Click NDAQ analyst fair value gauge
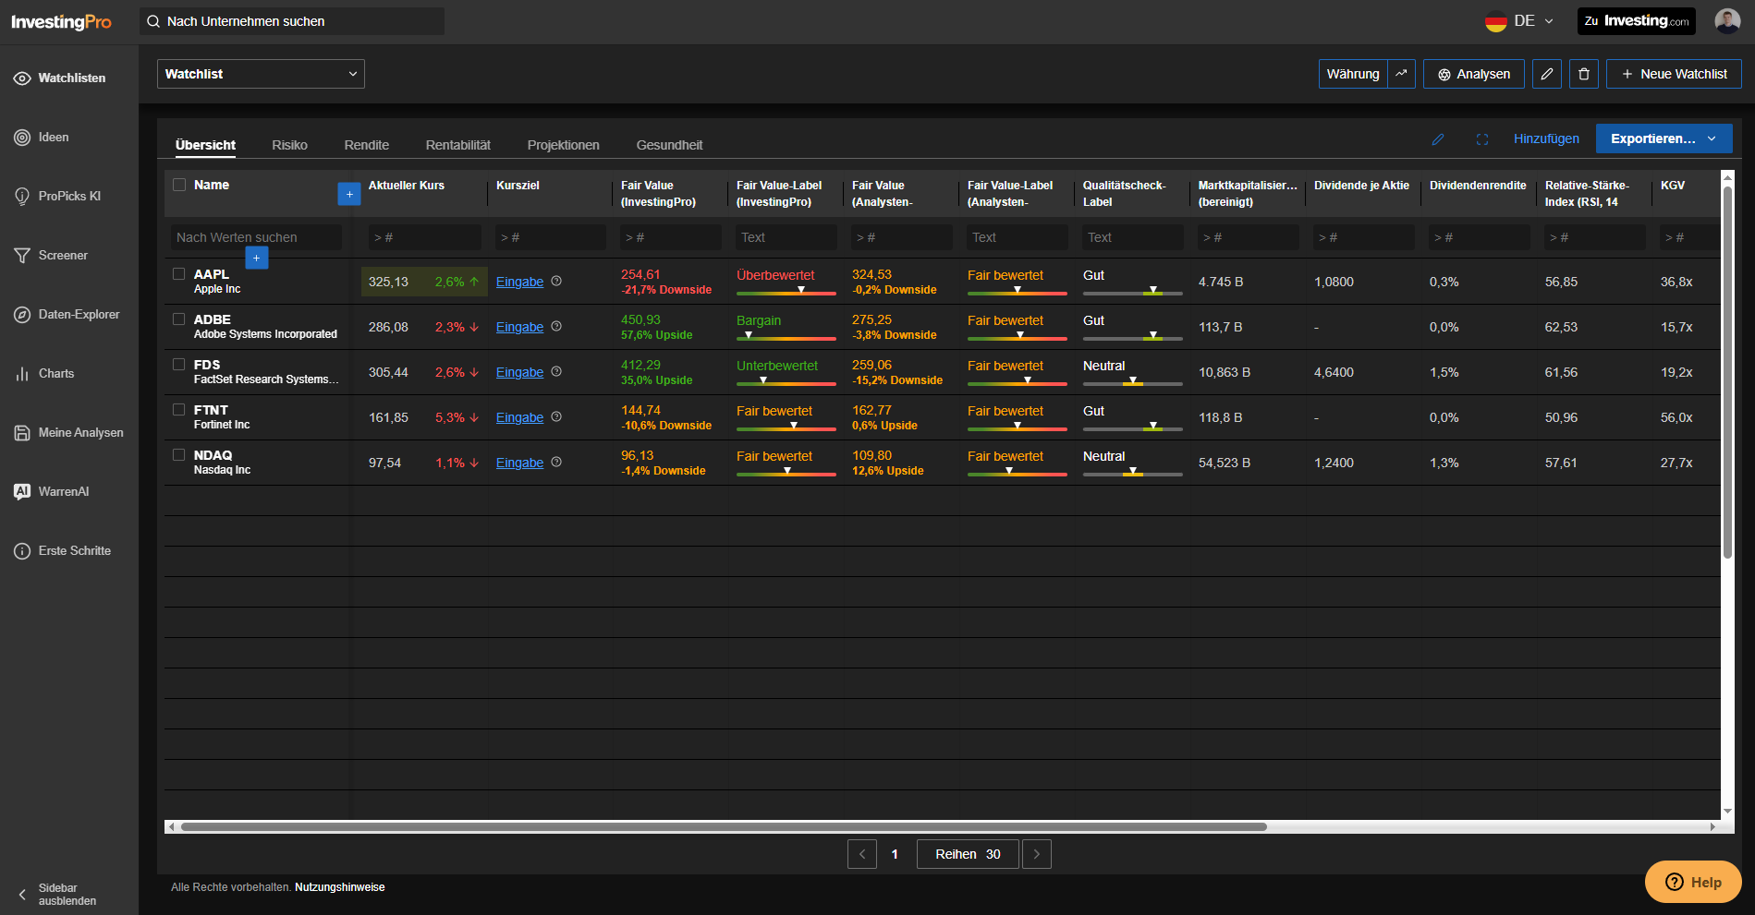The height and width of the screenshot is (915, 1755). pyautogui.click(x=1018, y=473)
